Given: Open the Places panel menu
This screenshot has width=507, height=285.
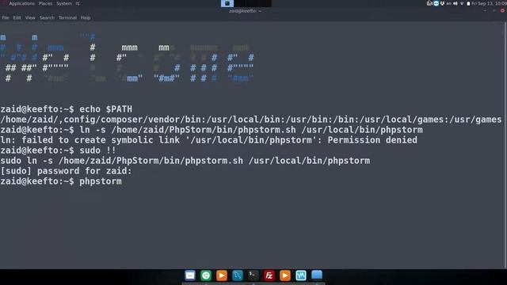Looking at the screenshot, I should point(45,3).
